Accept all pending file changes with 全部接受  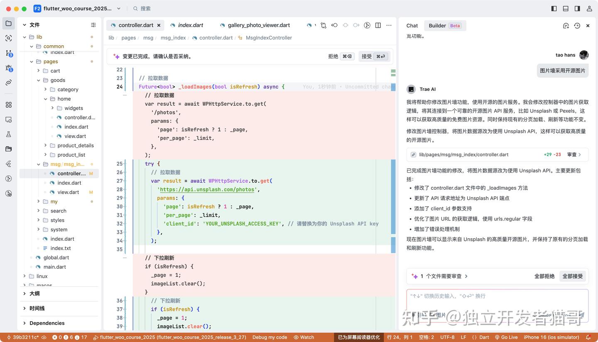pyautogui.click(x=572, y=276)
